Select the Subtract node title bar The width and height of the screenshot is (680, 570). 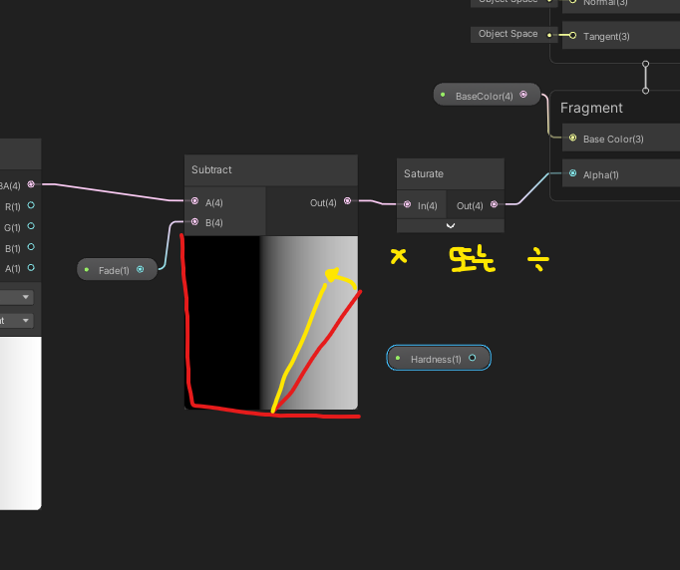(271, 170)
